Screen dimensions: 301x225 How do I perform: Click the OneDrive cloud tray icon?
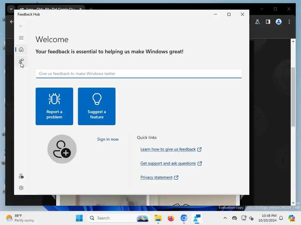[x=235, y=218]
